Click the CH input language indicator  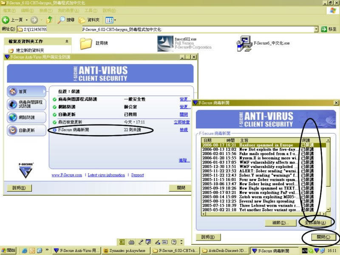click(x=122, y=242)
